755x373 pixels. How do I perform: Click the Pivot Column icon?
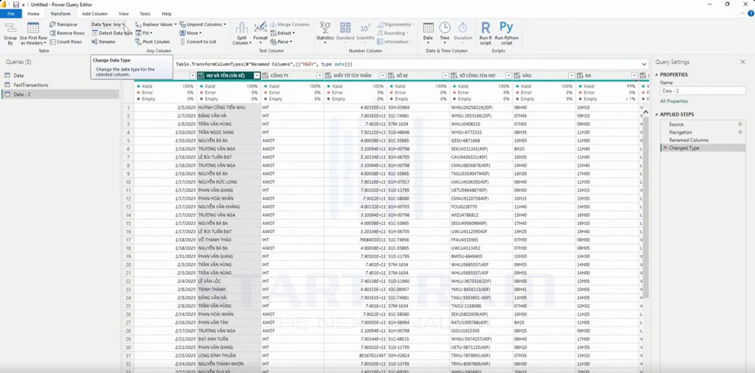tap(138, 42)
